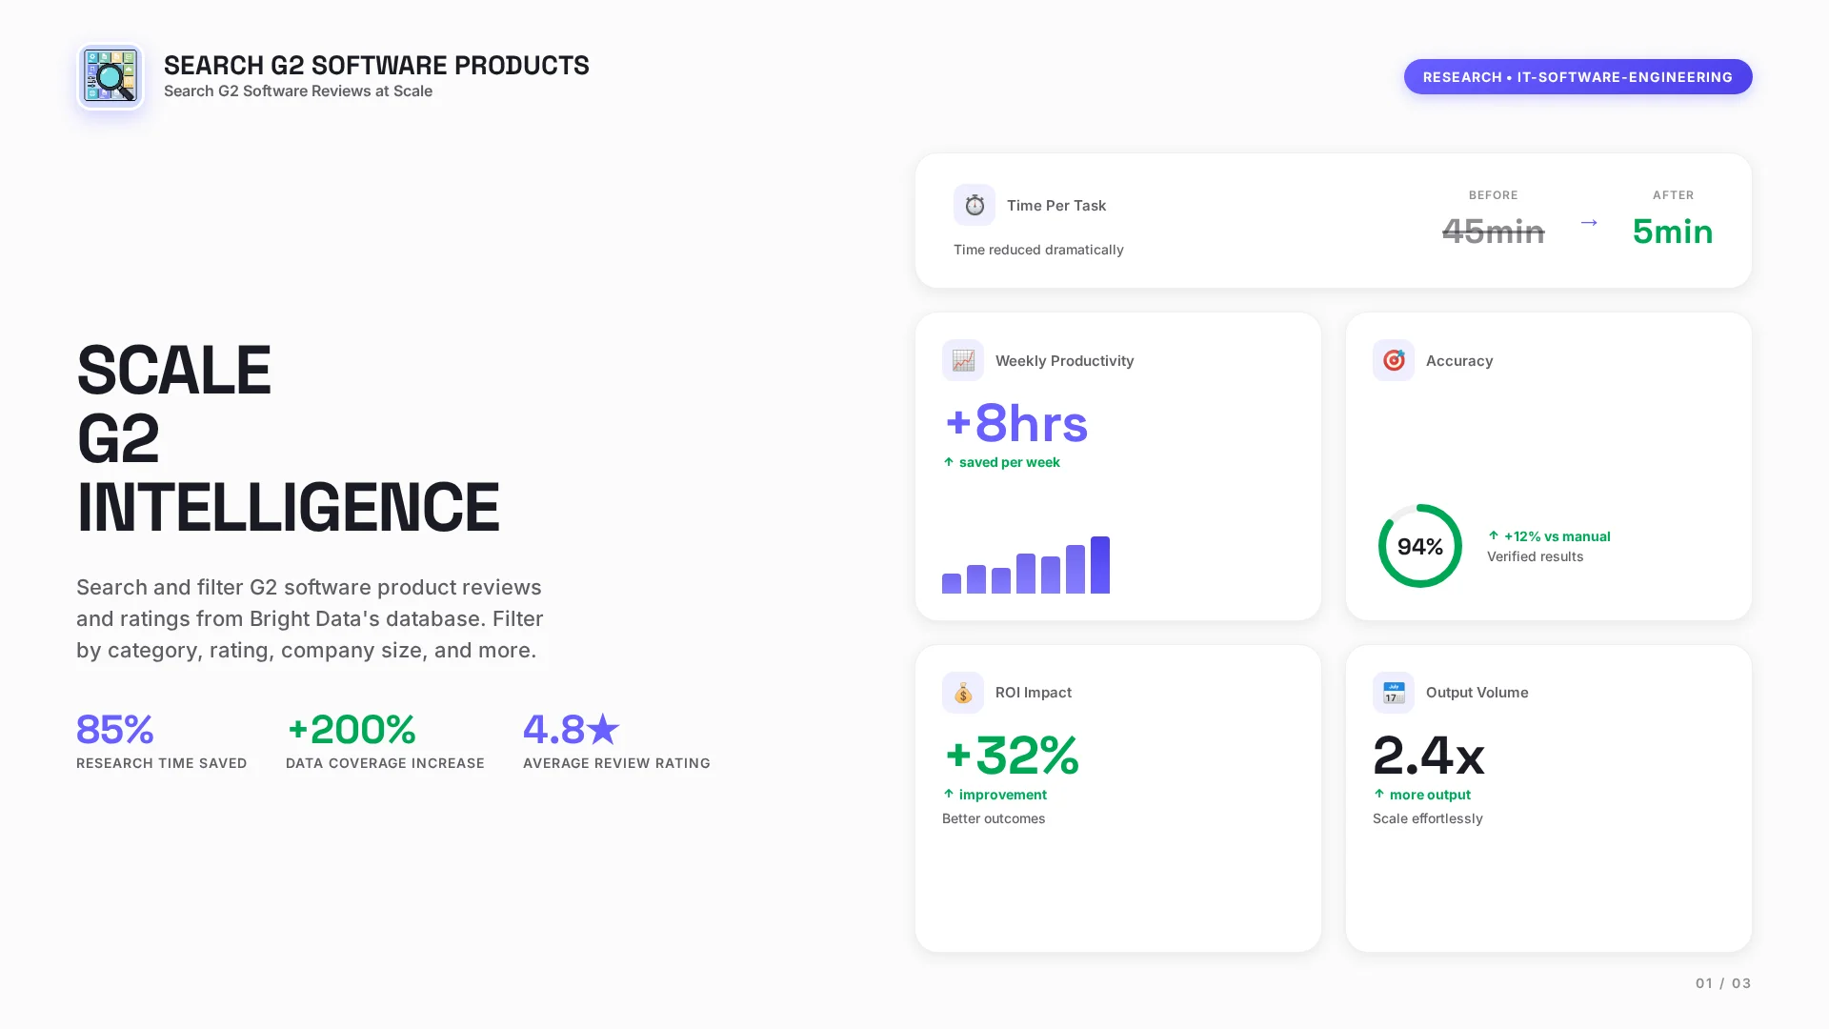Click the green up arrow beside improvement
The height and width of the screenshot is (1029, 1829).
(x=949, y=794)
